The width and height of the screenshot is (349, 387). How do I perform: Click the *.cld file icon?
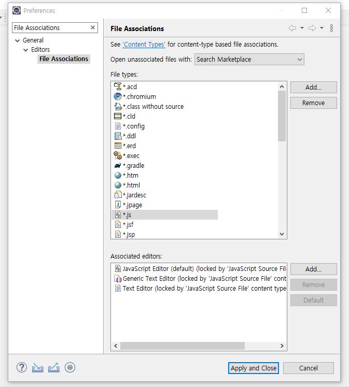[x=118, y=116]
